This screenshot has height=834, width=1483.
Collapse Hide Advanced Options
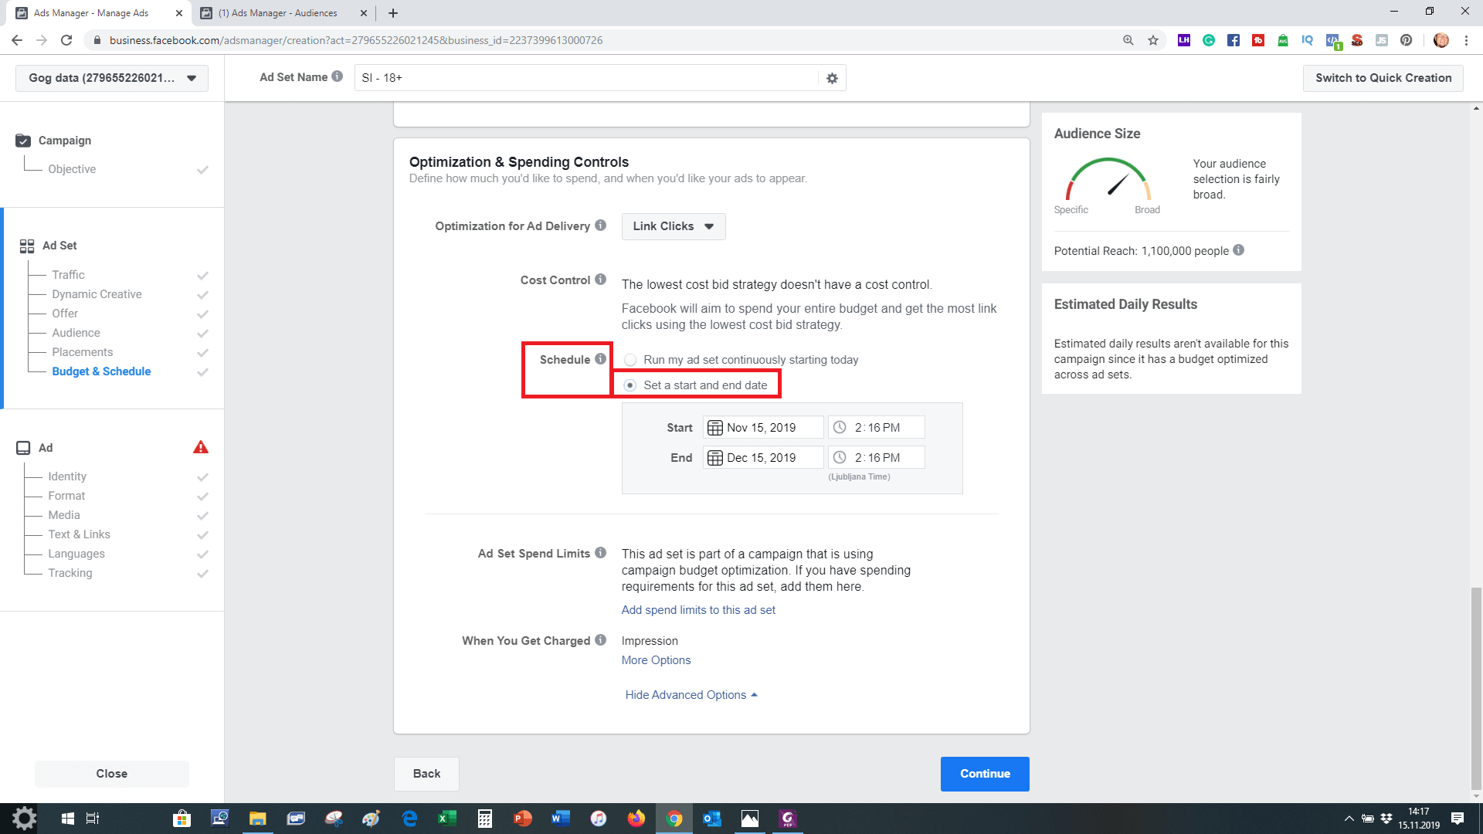pos(691,695)
